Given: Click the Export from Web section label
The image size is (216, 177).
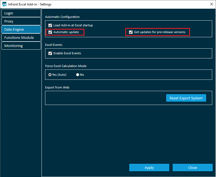Looking at the screenshot, I should pos(58,87).
